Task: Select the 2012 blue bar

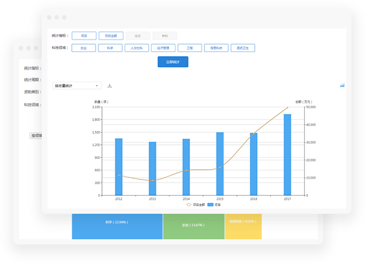Action: [x=119, y=167]
